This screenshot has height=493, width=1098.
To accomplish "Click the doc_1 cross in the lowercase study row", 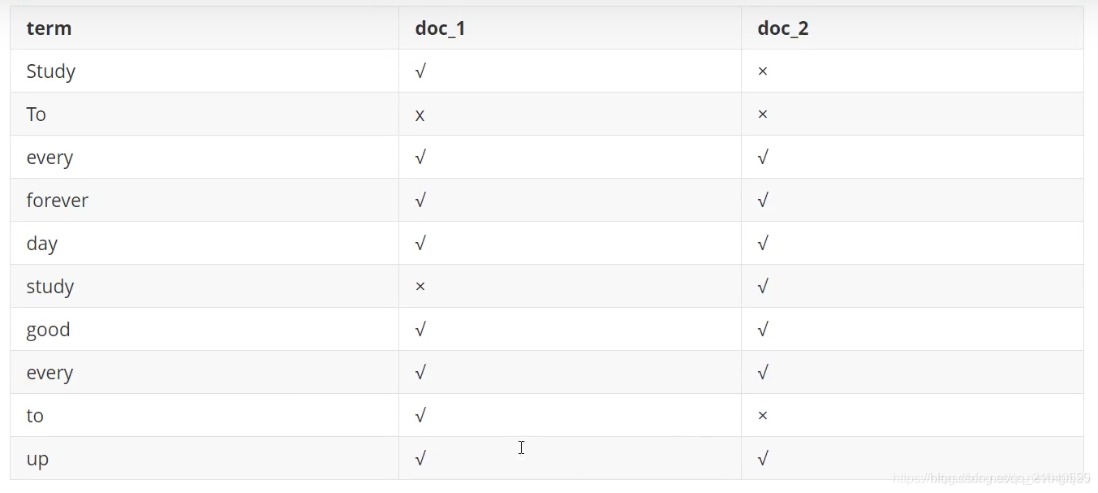I will 420,287.
